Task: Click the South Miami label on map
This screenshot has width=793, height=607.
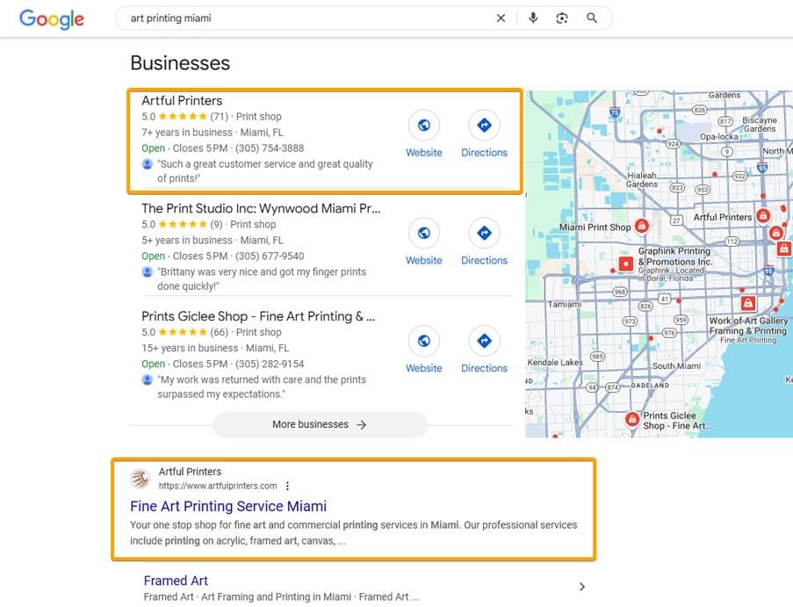Action: click(x=677, y=365)
